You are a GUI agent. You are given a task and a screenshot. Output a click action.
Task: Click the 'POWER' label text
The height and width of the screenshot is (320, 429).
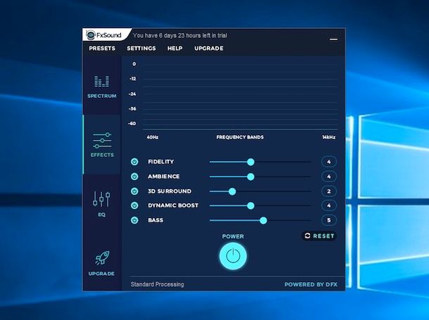pos(233,236)
